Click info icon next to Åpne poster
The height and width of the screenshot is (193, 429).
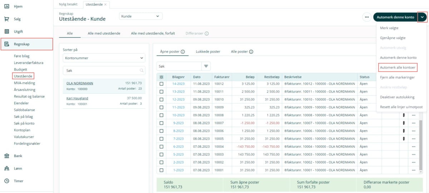click(x=183, y=52)
